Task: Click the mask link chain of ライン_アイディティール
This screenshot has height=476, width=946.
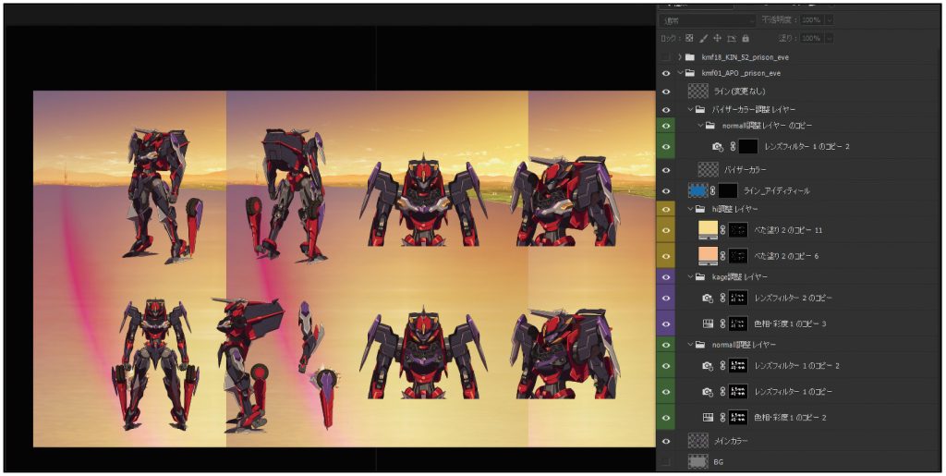Action: [712, 190]
